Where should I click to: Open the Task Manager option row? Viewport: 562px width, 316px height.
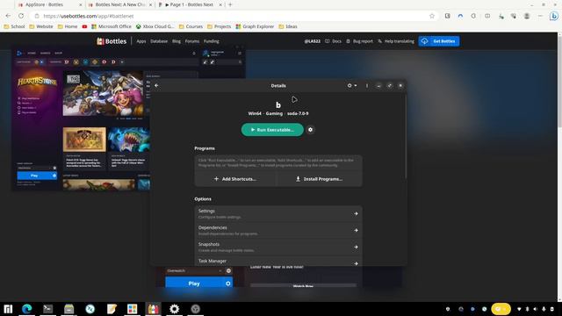pos(278,262)
